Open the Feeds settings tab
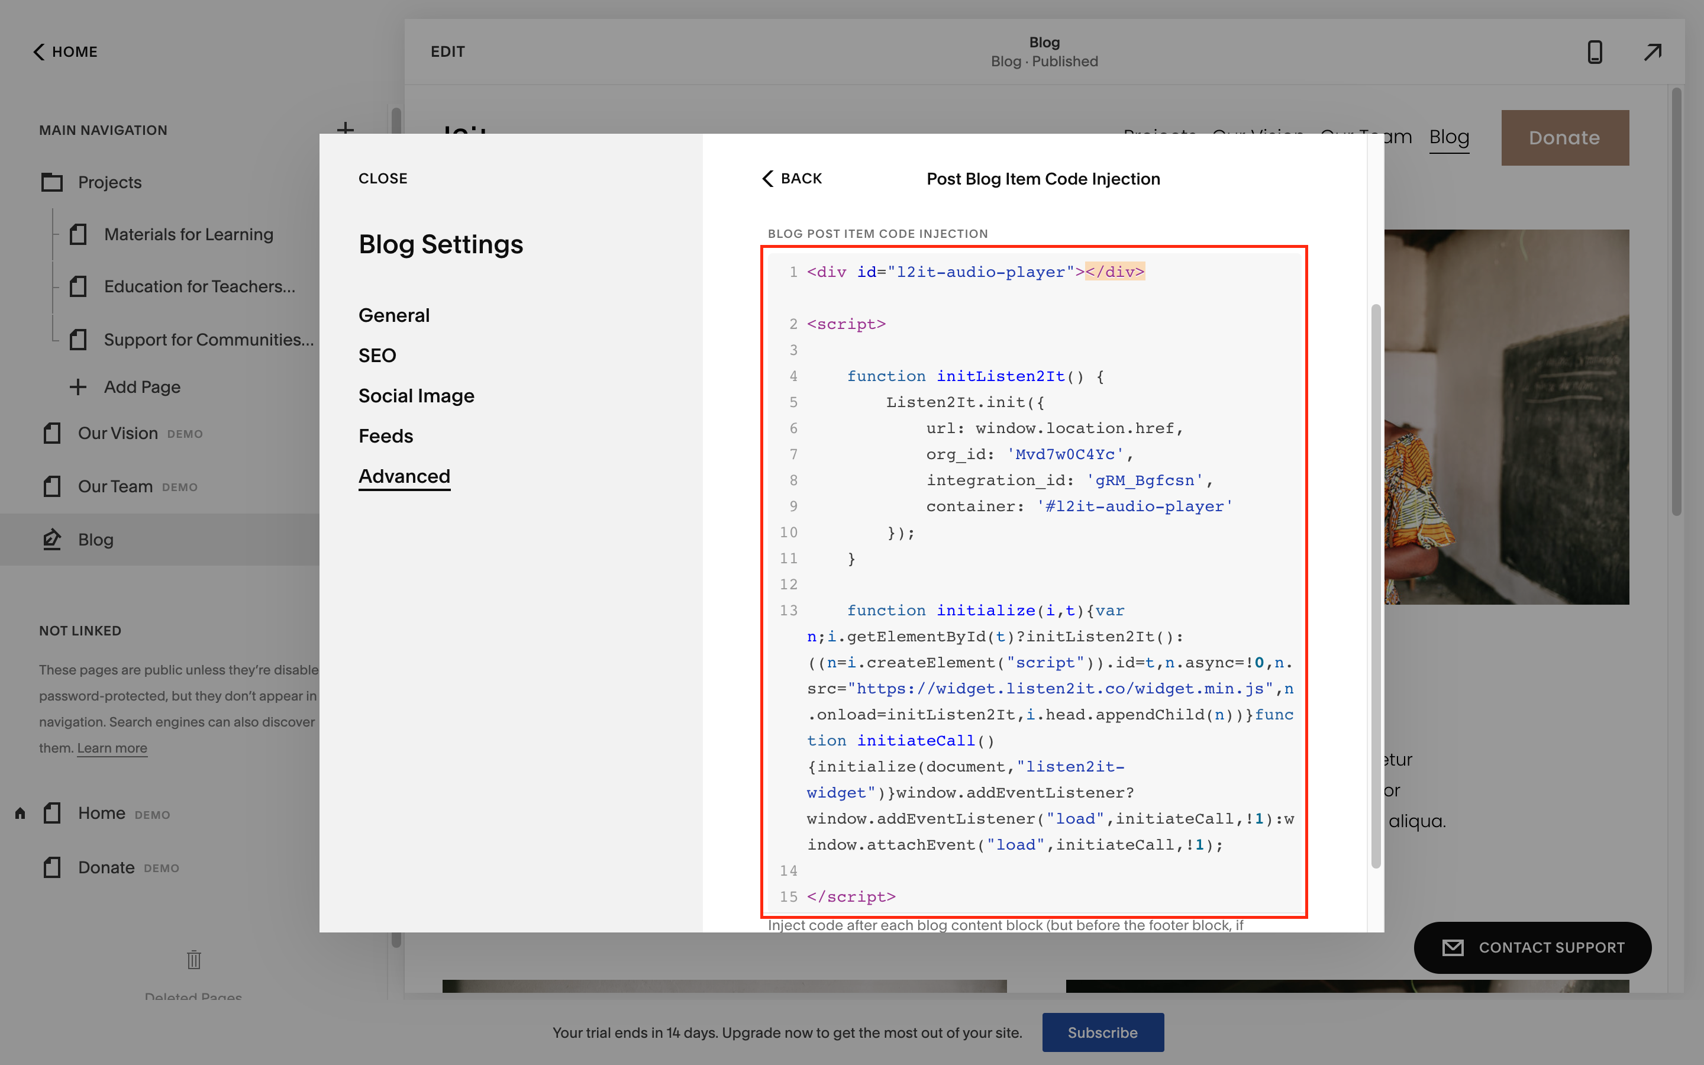 click(385, 435)
